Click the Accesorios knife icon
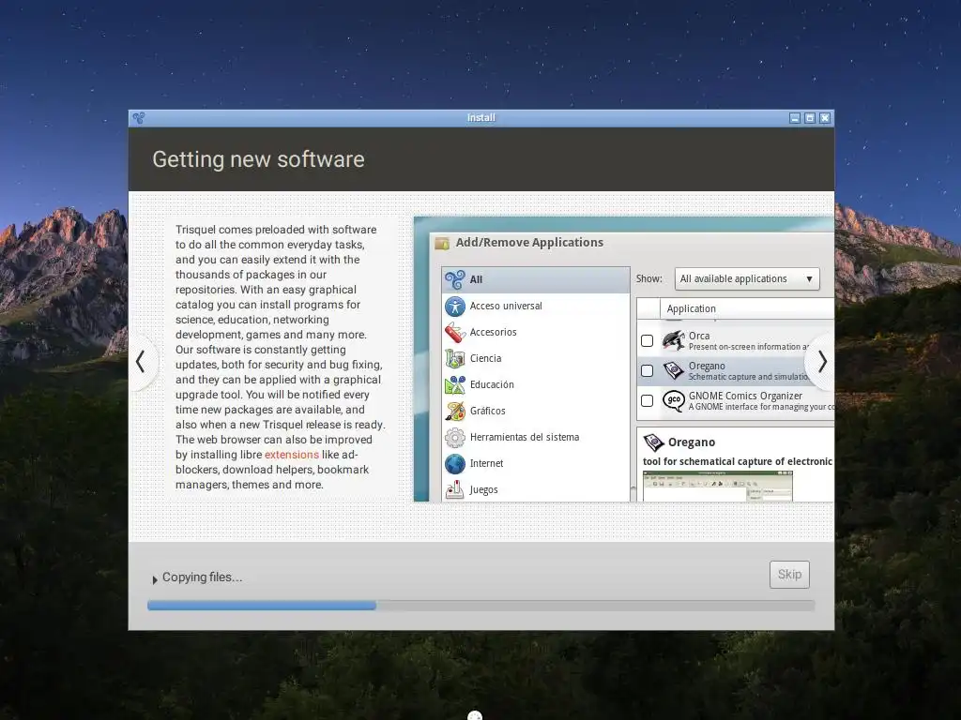 pyautogui.click(x=455, y=333)
